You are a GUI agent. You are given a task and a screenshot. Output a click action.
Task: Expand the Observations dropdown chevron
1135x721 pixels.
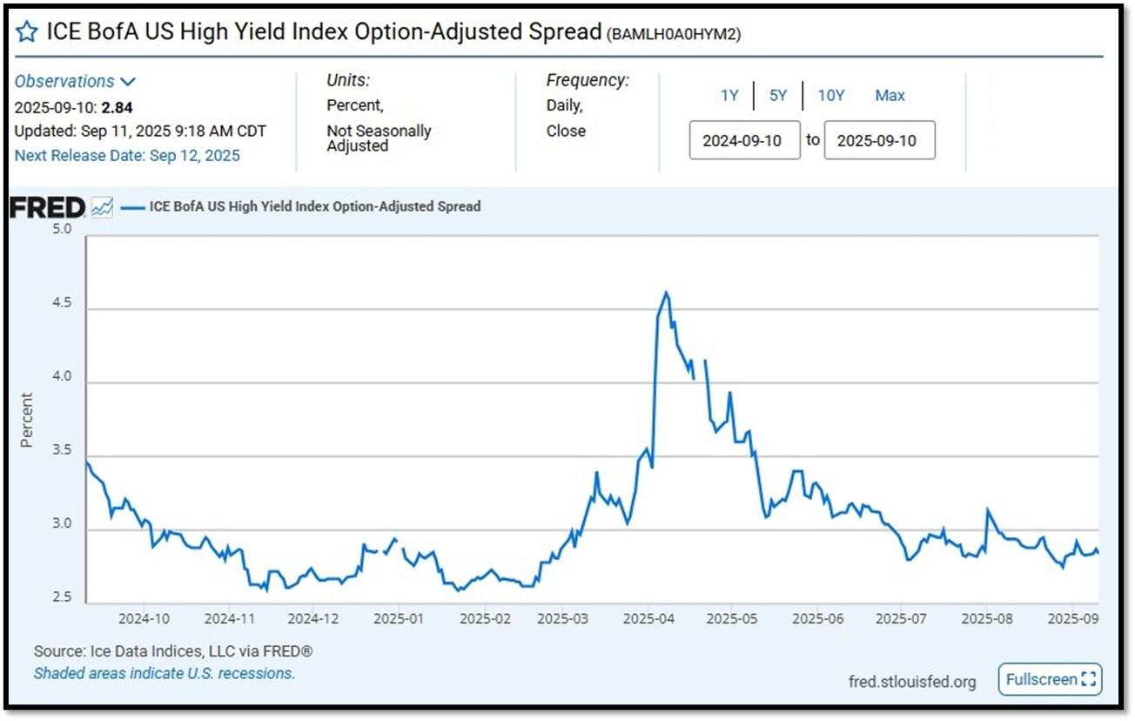coord(128,82)
